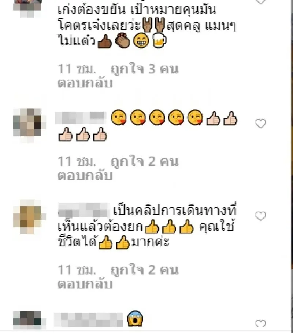Open the screaming emoji commenter's avatar

29,321
